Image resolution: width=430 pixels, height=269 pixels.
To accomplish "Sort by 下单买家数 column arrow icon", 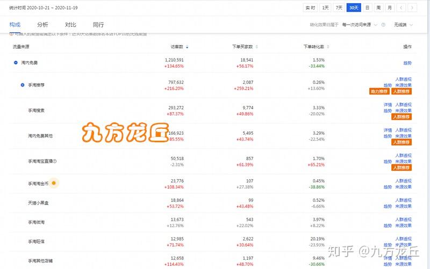I will [x=257, y=47].
